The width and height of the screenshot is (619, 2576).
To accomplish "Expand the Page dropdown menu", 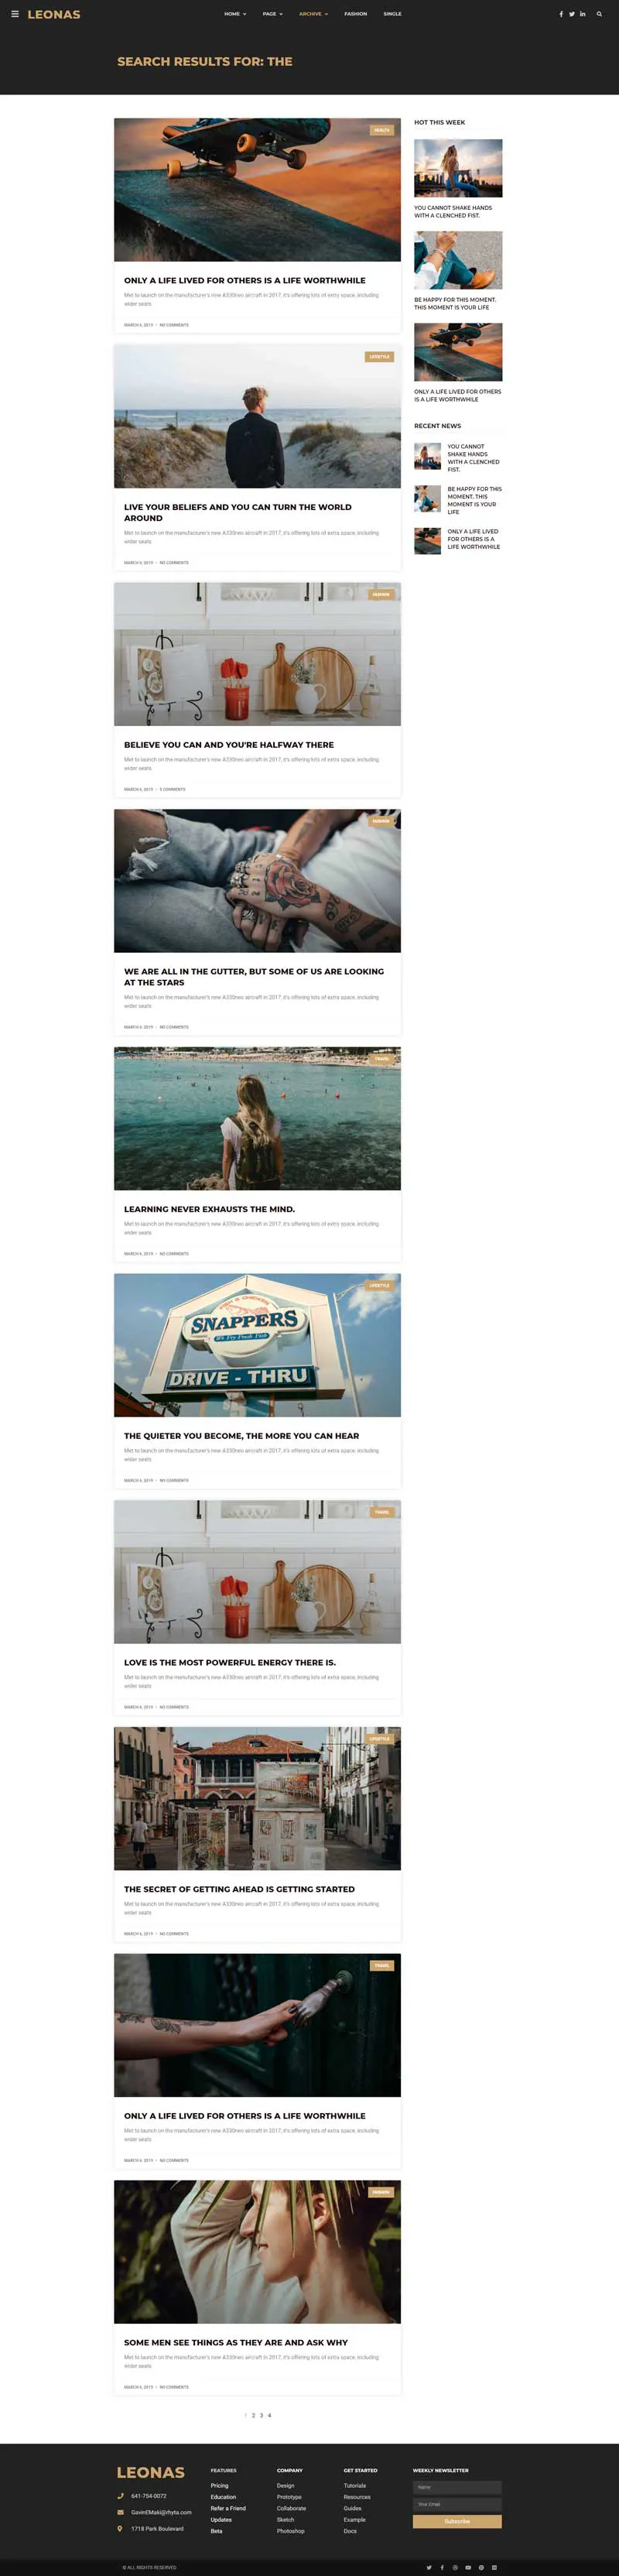I will (272, 14).
